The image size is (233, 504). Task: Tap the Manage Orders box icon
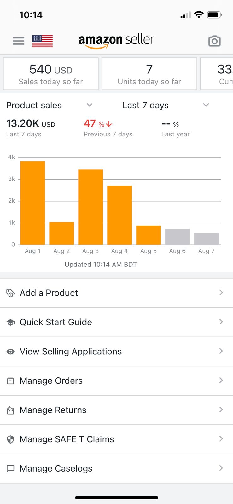(x=10, y=381)
